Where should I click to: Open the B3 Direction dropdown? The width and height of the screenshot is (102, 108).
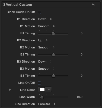click(45, 61)
